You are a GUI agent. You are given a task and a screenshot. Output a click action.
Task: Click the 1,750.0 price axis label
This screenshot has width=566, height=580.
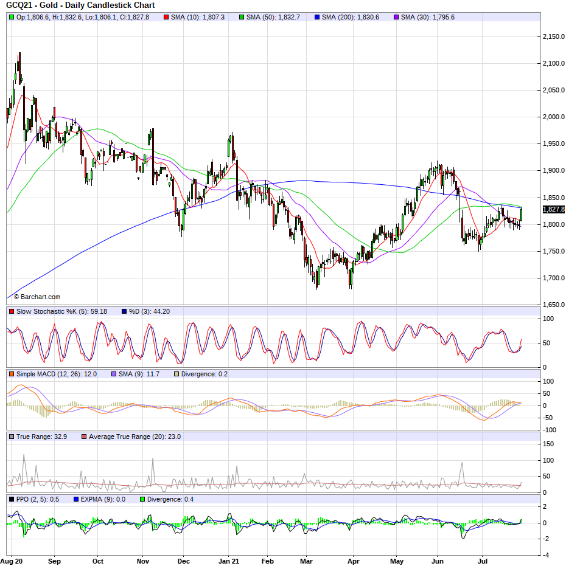(x=554, y=251)
